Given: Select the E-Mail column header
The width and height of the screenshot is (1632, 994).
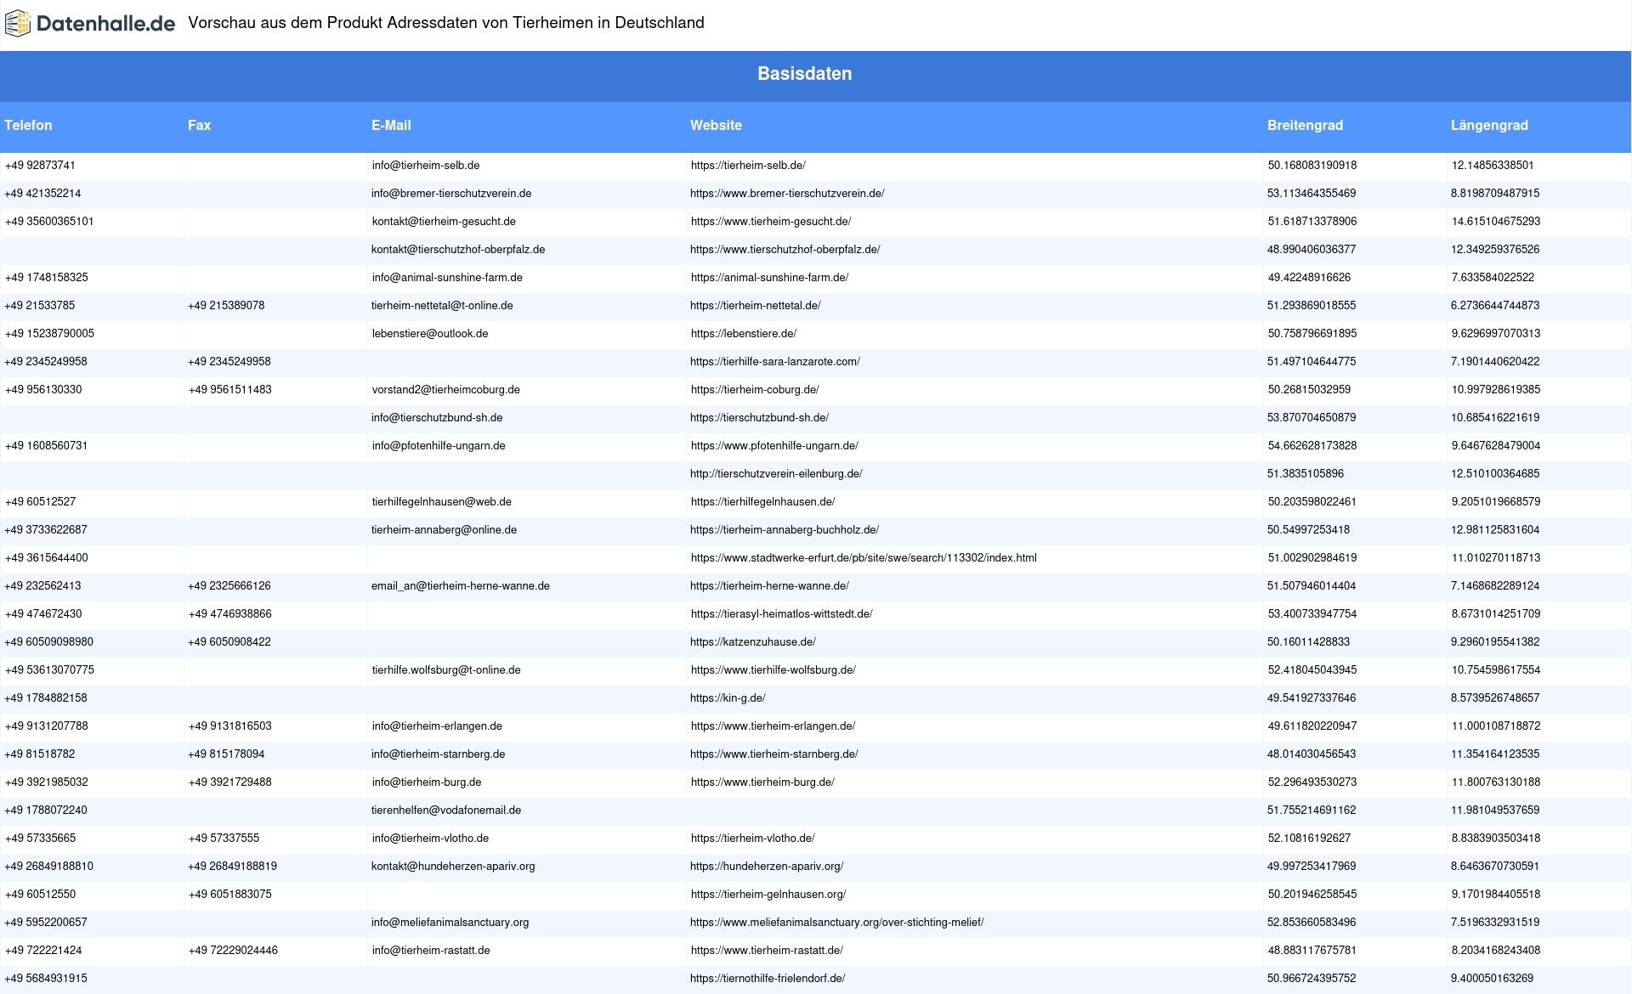Looking at the screenshot, I should point(391,125).
